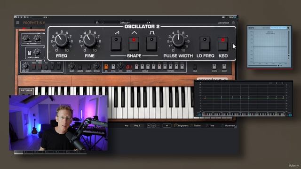Screen dimensions: 301x169
Task: Click the red REPEAT number display
Action: point(129,67)
